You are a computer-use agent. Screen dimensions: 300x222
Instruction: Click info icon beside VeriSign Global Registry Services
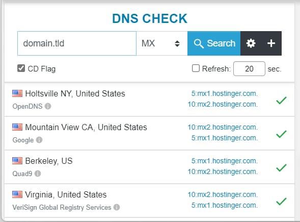click(117, 207)
